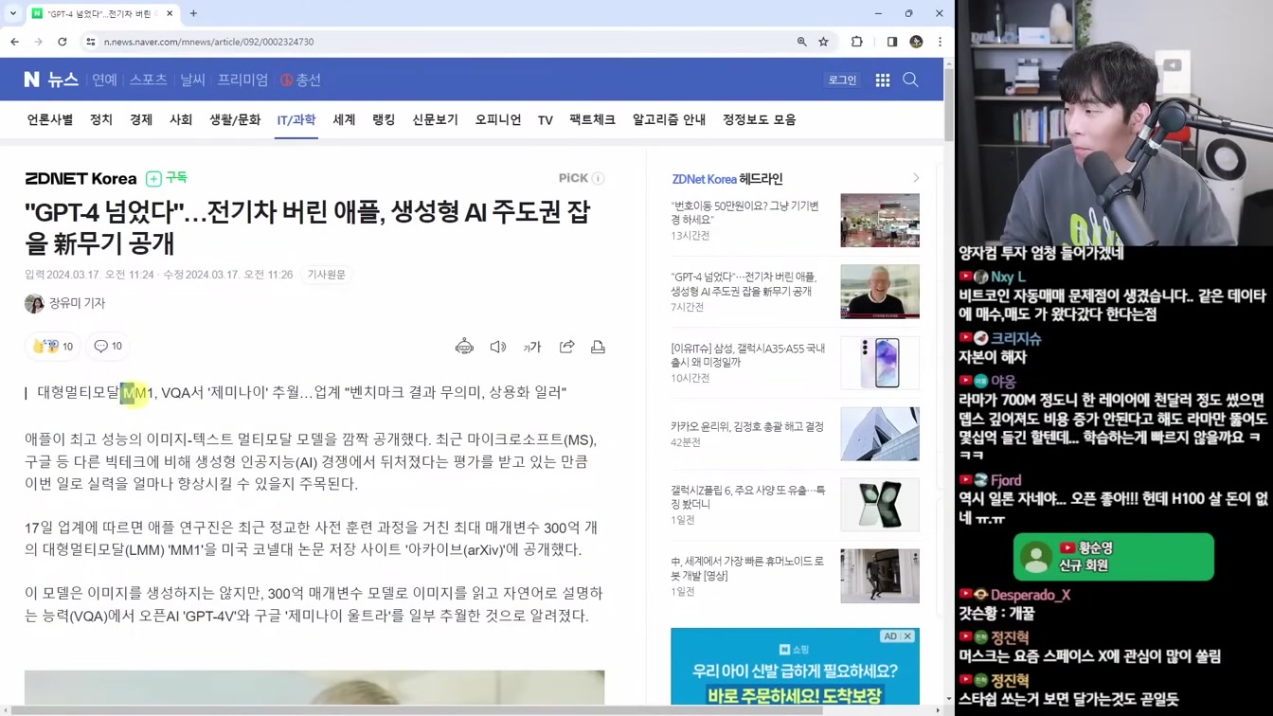Open the 뉴스 home link
The height and width of the screenshot is (716, 1273).
(63, 81)
